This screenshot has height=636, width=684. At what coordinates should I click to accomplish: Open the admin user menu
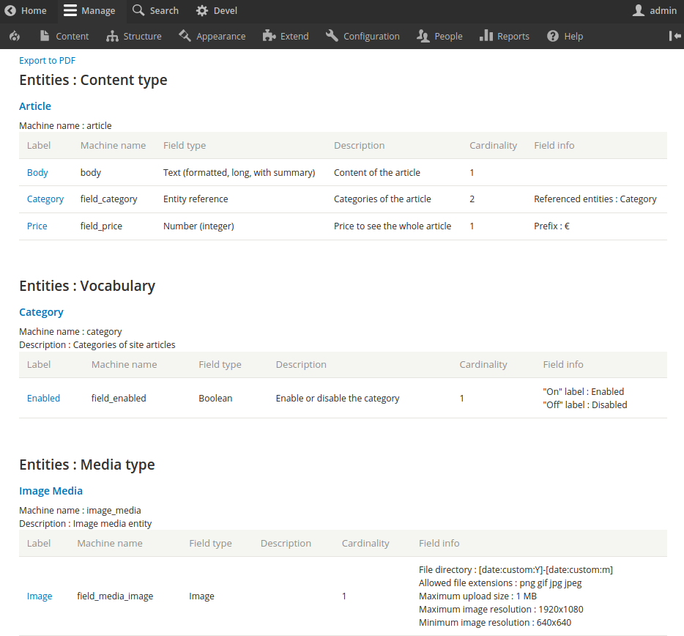(654, 11)
